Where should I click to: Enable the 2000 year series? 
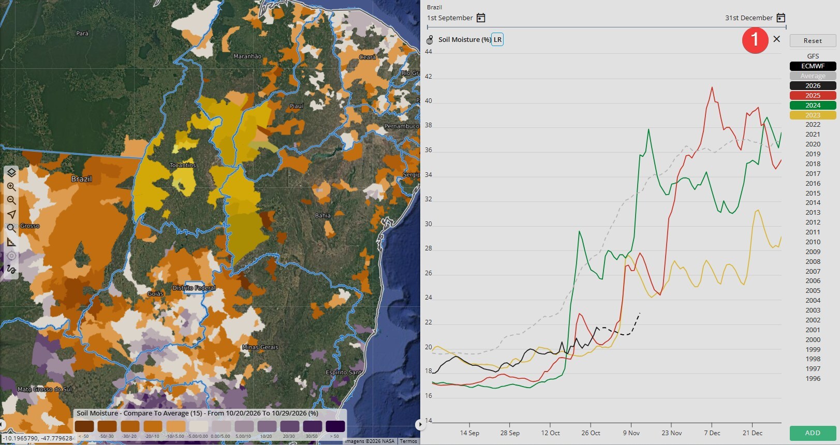pyautogui.click(x=813, y=340)
